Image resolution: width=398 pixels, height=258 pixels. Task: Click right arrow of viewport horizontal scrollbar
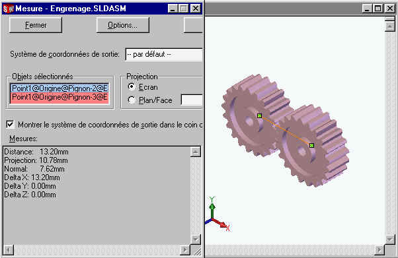379,250
